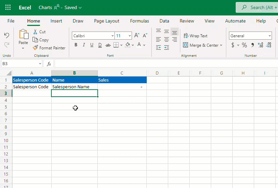Select column C header
Image resolution: width=278 pixels, height=188 pixels.
tap(122, 73)
